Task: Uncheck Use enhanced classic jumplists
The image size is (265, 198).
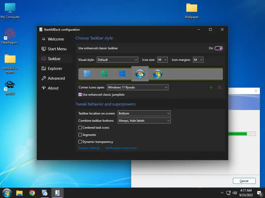Action: pos(80,95)
